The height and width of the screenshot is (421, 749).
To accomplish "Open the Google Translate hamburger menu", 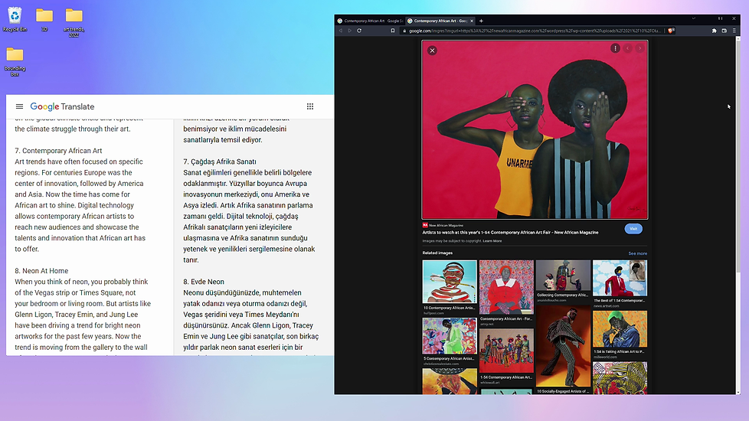I will [19, 106].
